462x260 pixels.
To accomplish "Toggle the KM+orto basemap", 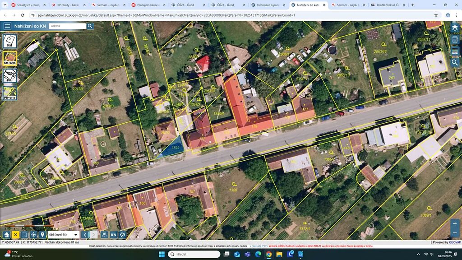I will click(10, 58).
